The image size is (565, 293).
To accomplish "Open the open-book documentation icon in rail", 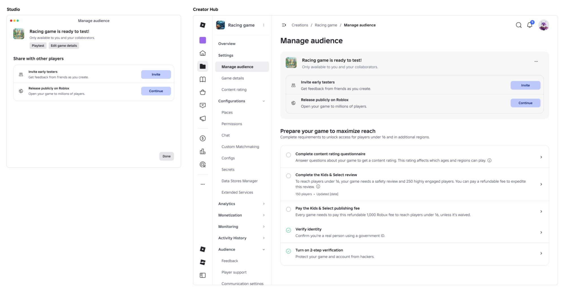I will pyautogui.click(x=203, y=79).
